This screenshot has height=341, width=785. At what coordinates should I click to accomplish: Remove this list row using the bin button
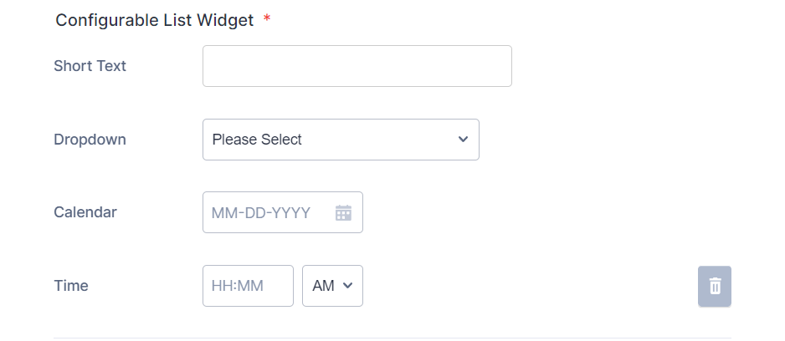coord(715,286)
